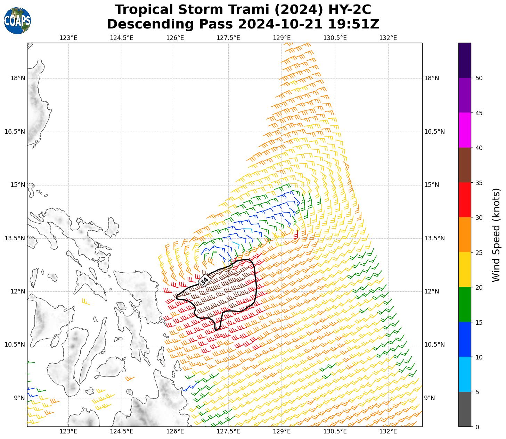506x439 pixels.
Task: Click the 132°E label on top axis
Action: 388,38
